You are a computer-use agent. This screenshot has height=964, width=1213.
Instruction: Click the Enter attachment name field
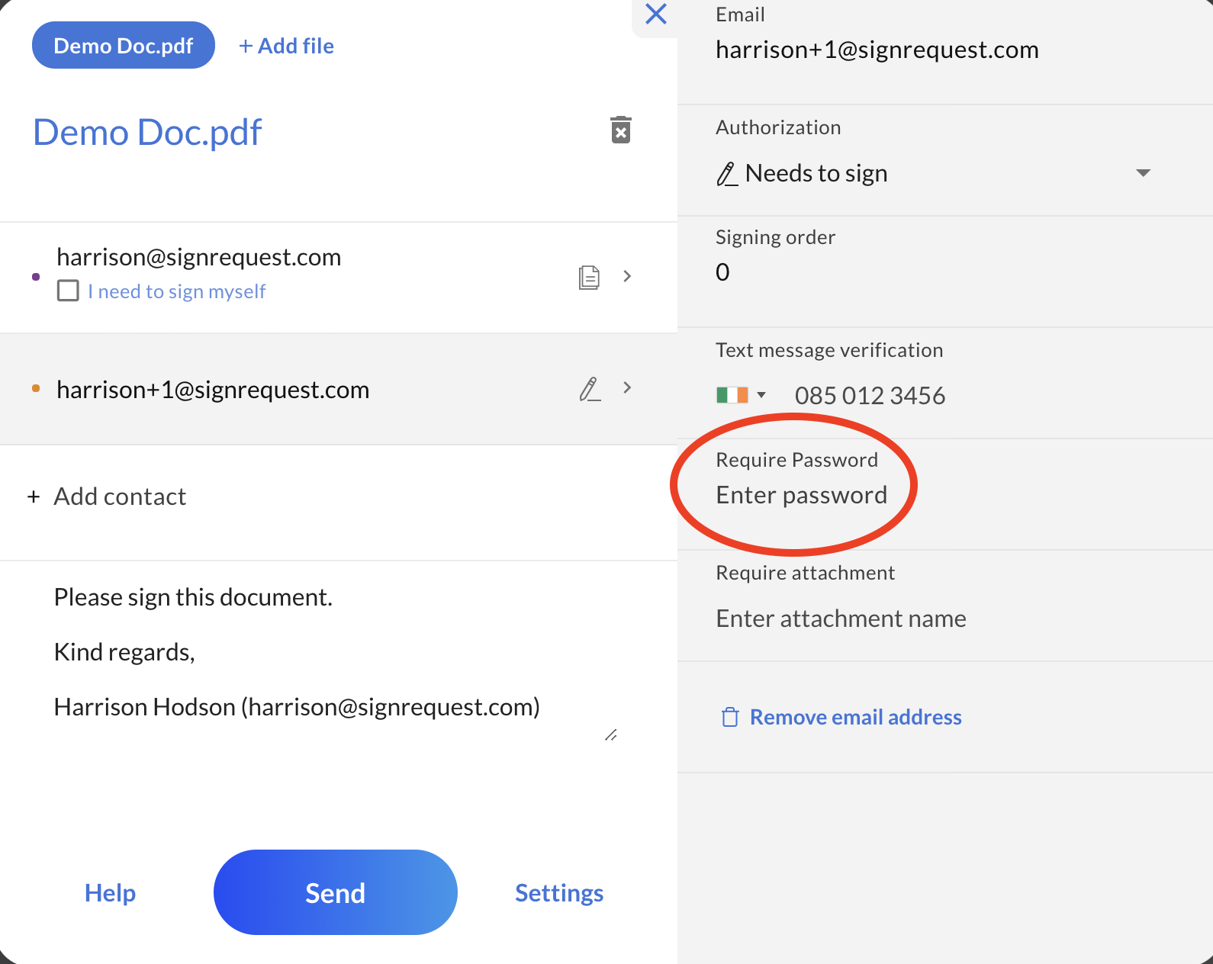click(x=841, y=619)
